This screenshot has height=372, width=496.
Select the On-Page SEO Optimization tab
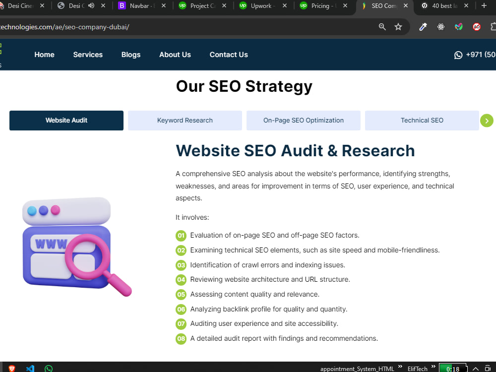[304, 121]
